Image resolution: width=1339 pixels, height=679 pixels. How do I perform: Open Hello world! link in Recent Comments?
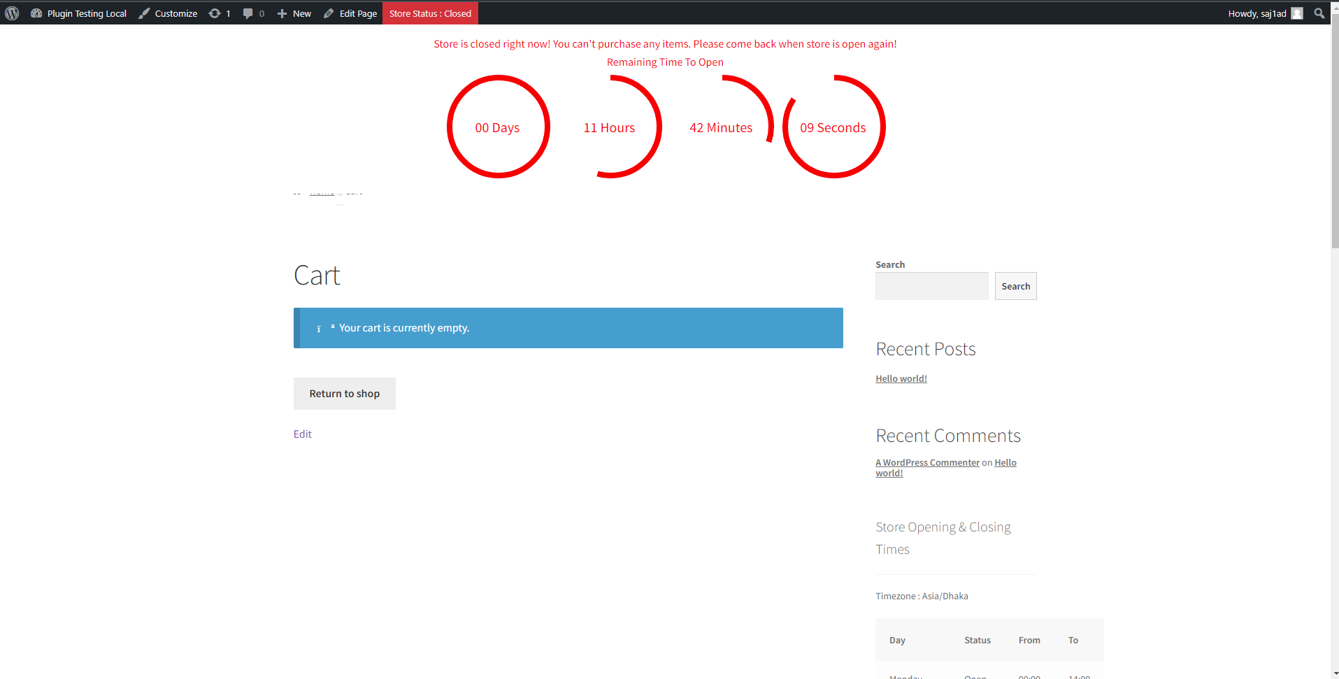(x=1005, y=462)
